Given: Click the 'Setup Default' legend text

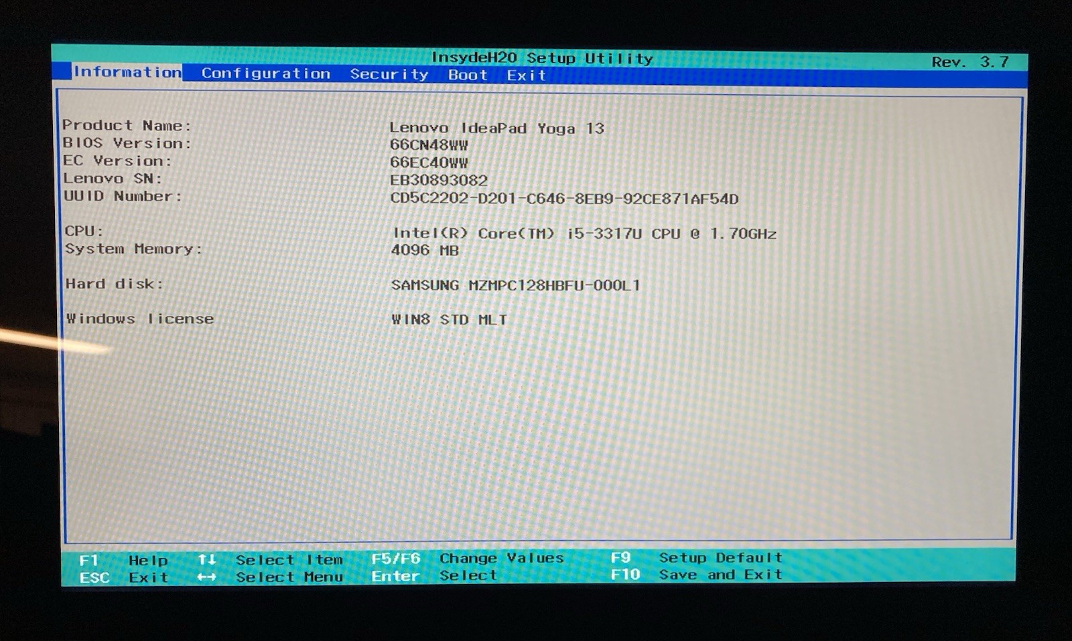Looking at the screenshot, I should coord(721,557).
